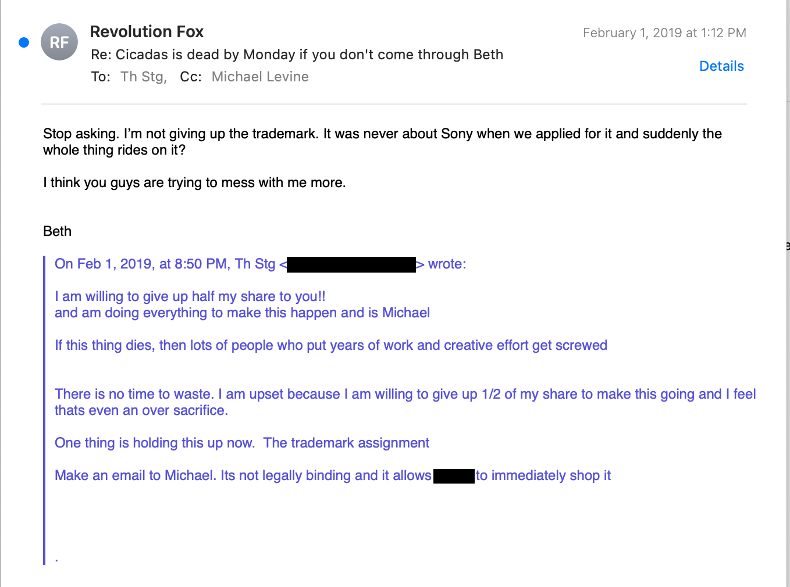Image resolution: width=790 pixels, height=587 pixels.
Task: Click the quoted 'Make an email to Michael' line
Action: (333, 475)
